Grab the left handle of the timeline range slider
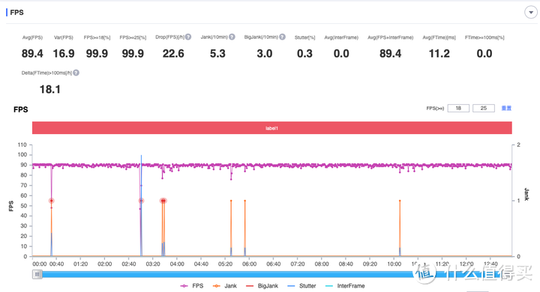 37,274
